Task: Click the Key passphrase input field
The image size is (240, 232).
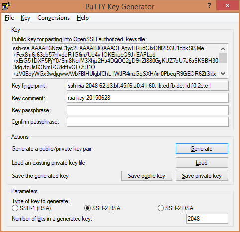Action: click(148, 110)
